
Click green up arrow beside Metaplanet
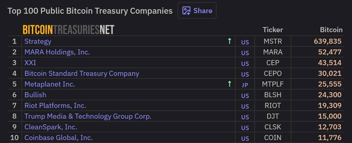click(230, 84)
